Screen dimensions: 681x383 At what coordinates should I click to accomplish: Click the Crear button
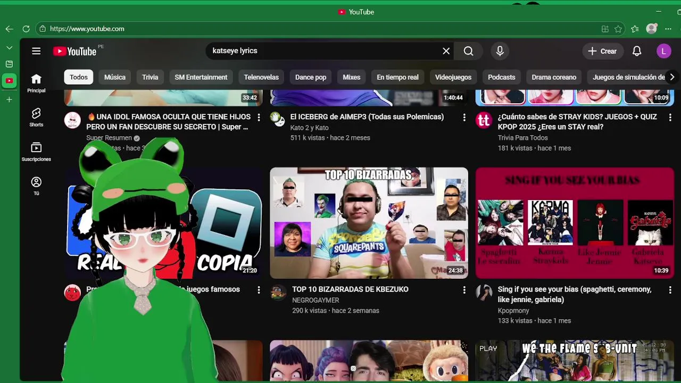[x=602, y=51]
